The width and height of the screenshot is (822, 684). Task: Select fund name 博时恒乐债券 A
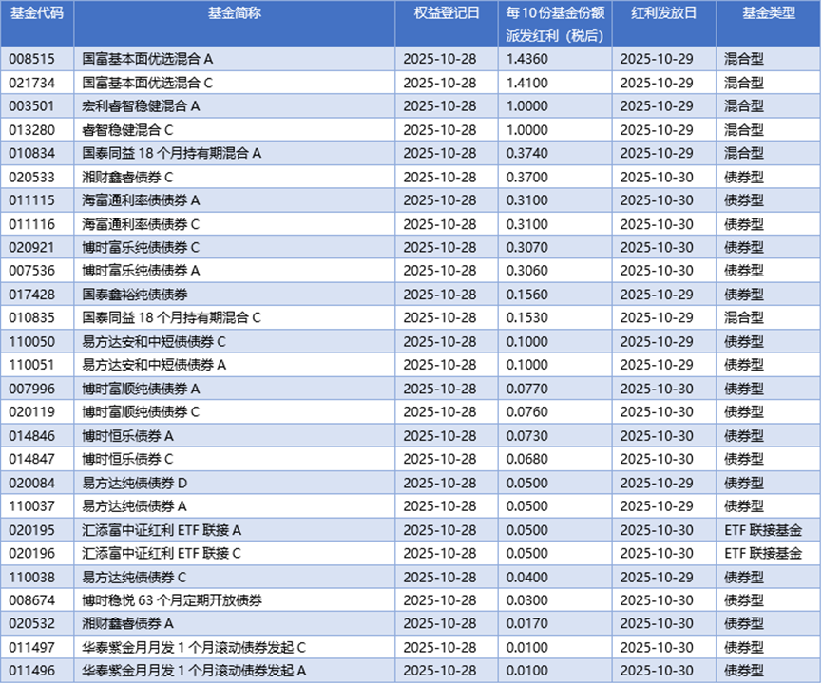(x=127, y=436)
